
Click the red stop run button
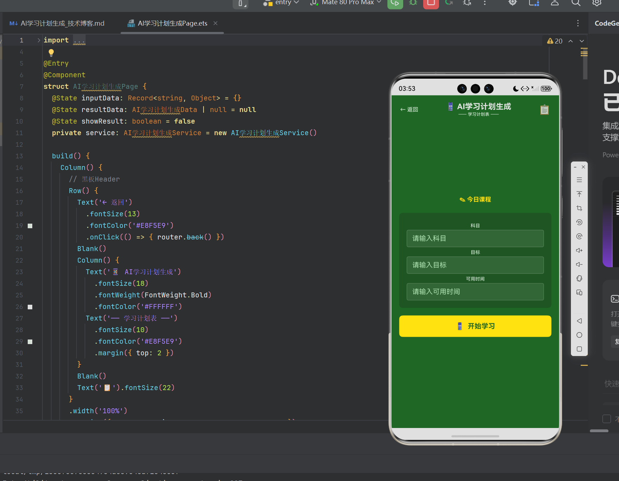[431, 3]
